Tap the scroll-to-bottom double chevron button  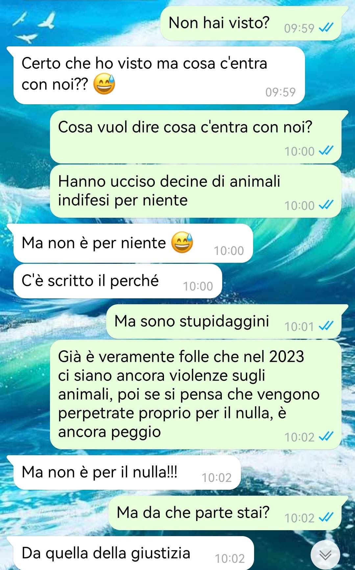click(x=325, y=555)
